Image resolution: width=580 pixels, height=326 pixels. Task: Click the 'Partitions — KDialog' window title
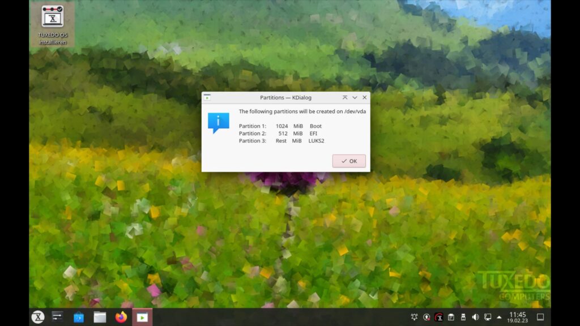click(285, 97)
